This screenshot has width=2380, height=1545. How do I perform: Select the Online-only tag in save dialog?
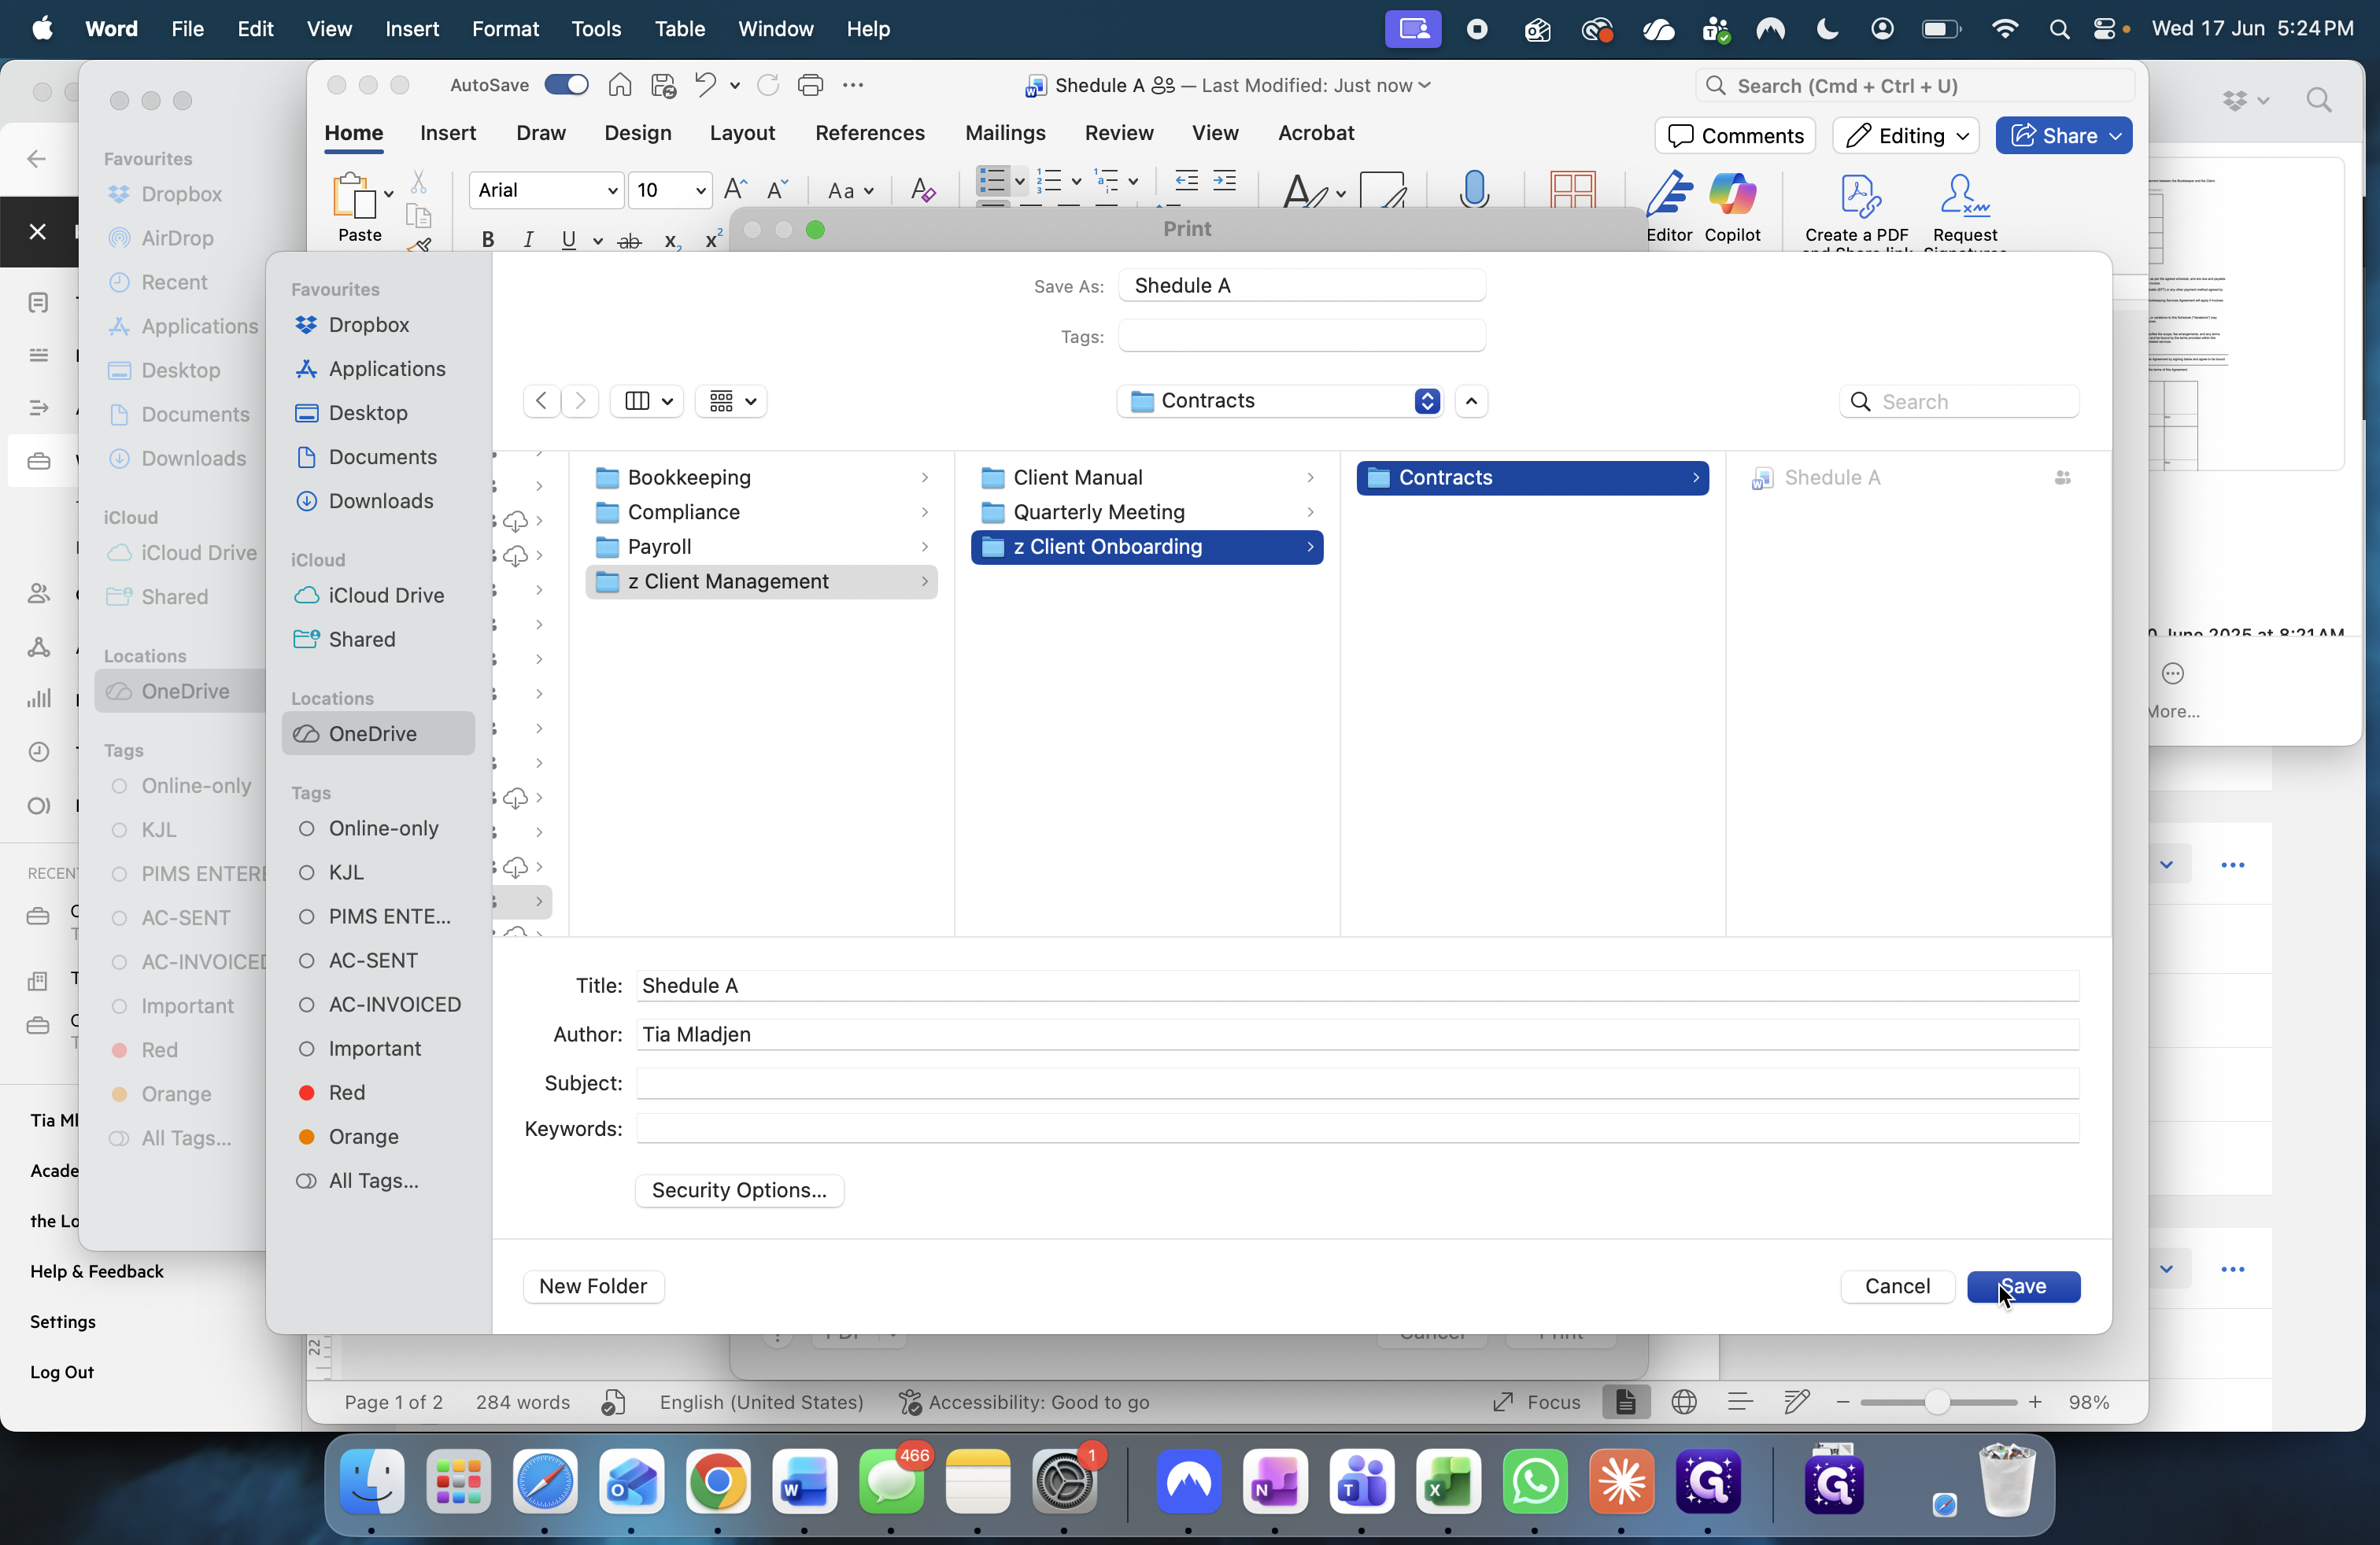coord(371,828)
